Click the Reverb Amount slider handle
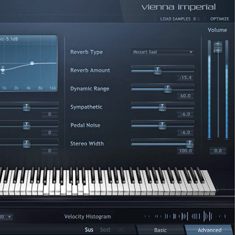Viewport: 235px width, 235px height. coord(157,70)
